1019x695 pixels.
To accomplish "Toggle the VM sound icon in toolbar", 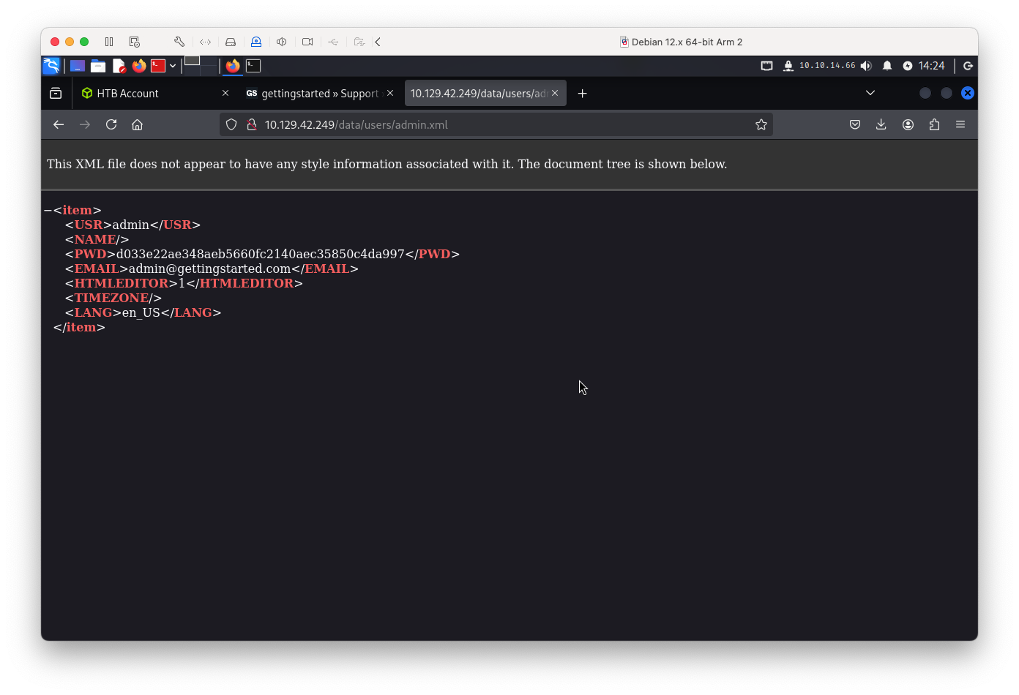I will tap(281, 42).
